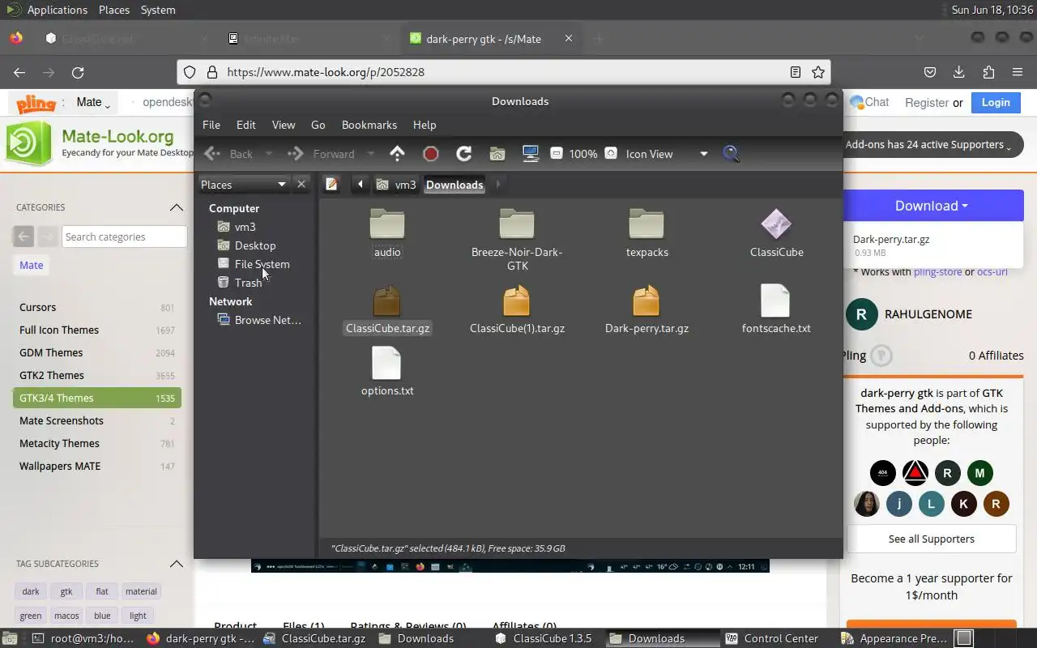
Task: Go up to parent folder arrow
Action: [397, 154]
